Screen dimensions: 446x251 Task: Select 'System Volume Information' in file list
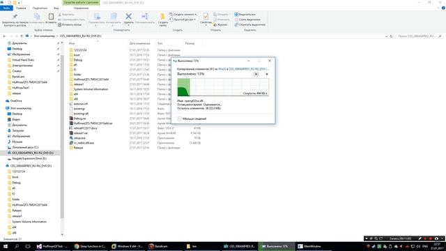[91, 89]
